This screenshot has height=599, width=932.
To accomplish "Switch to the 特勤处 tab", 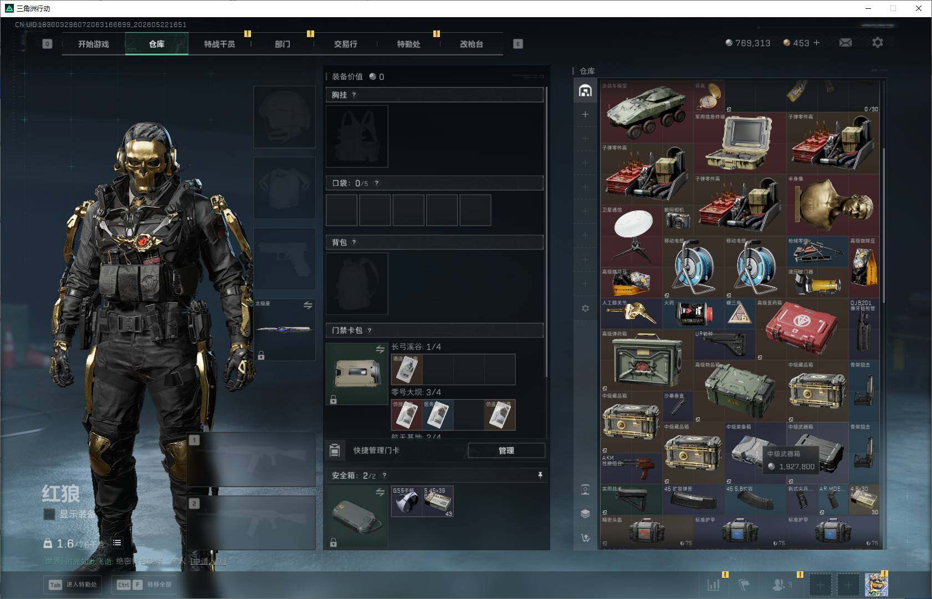I will point(409,44).
